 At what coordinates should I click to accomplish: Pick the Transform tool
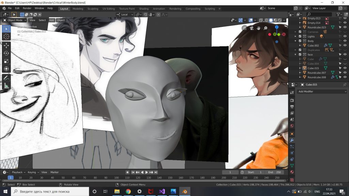[x=6, y=69]
